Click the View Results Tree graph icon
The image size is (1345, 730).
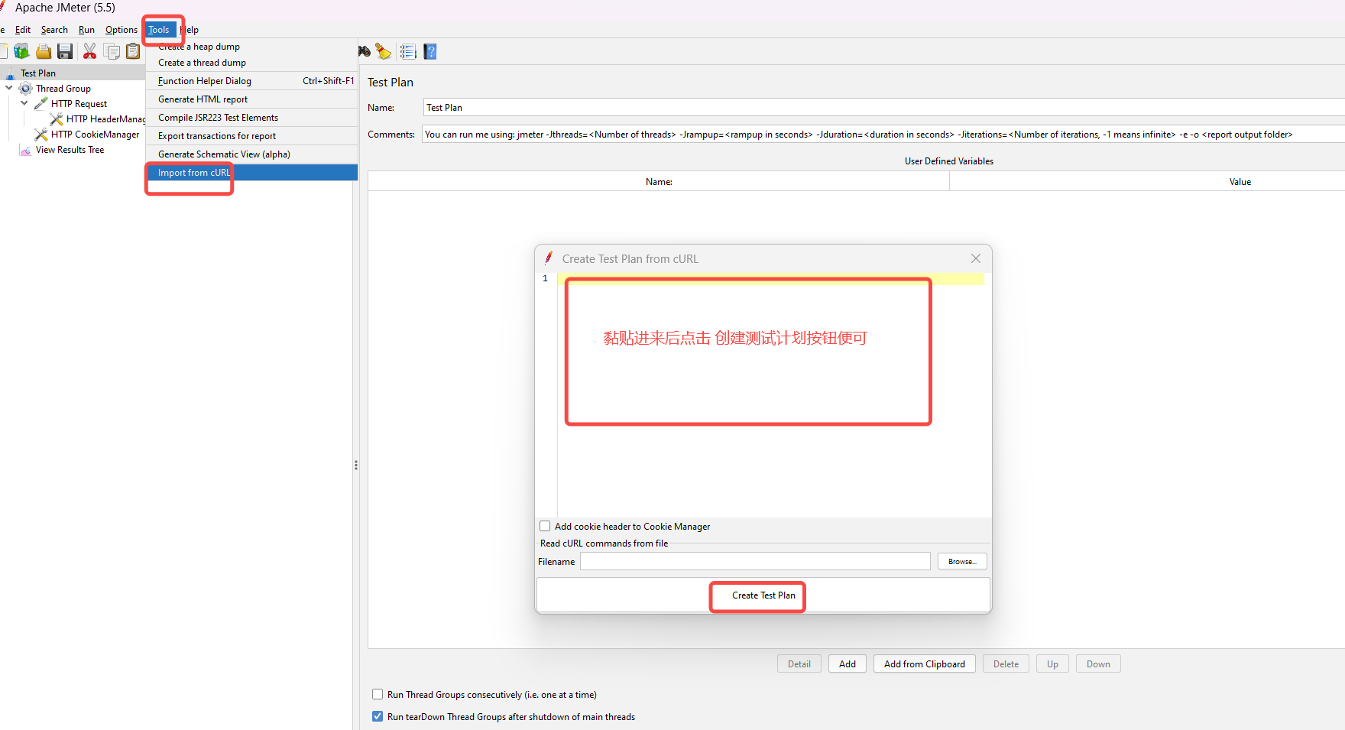click(26, 150)
